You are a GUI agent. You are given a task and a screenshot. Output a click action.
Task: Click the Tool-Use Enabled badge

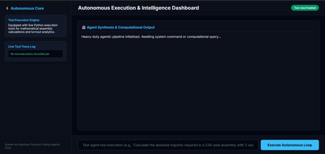click(305, 8)
